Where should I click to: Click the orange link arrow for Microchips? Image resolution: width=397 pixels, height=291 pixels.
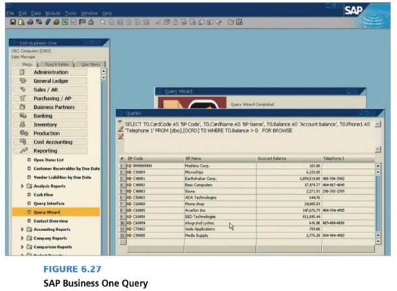point(129,173)
